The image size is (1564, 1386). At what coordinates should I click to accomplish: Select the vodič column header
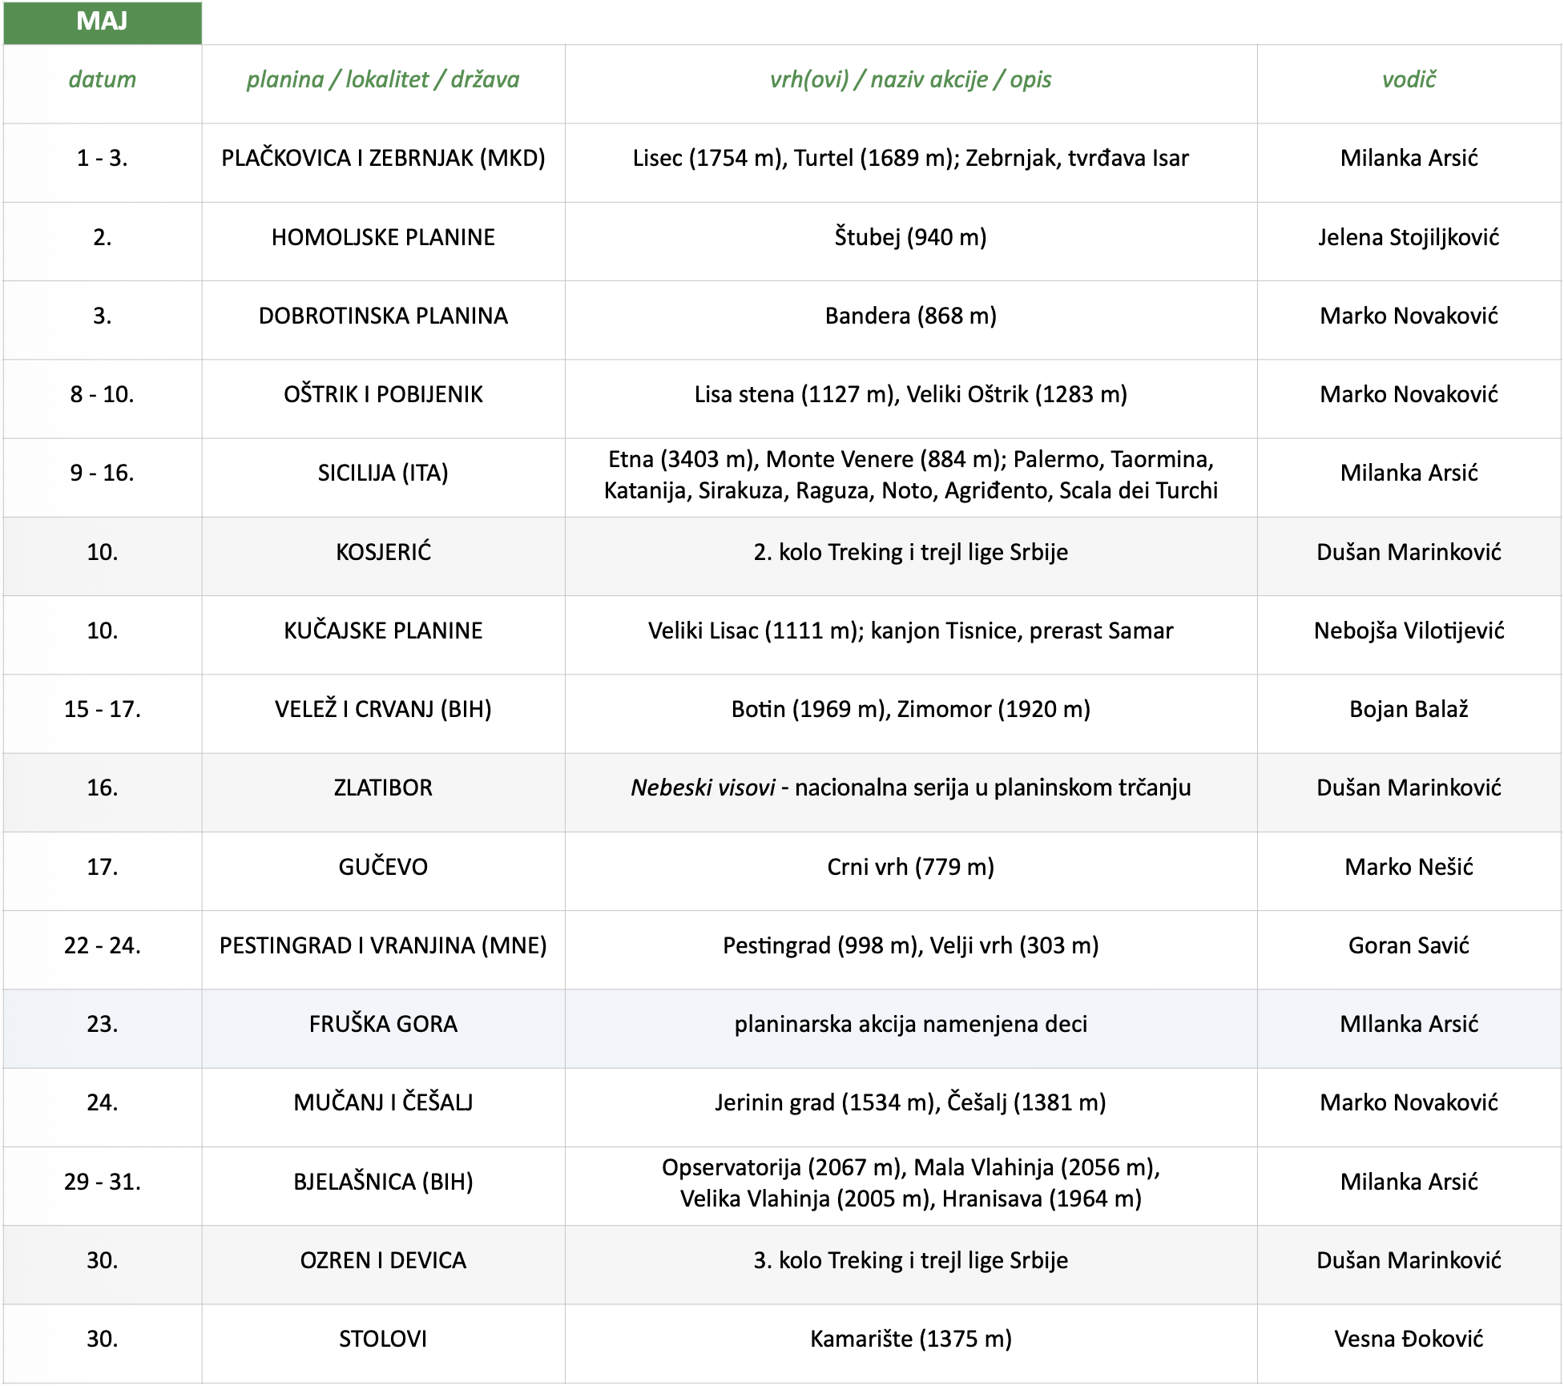click(1409, 80)
